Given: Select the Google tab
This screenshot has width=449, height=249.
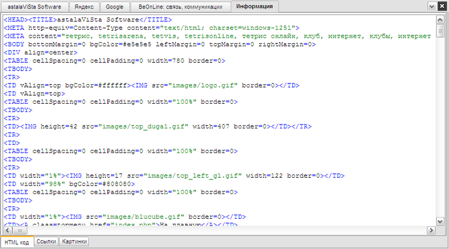Looking at the screenshot, I should [x=114, y=7].
